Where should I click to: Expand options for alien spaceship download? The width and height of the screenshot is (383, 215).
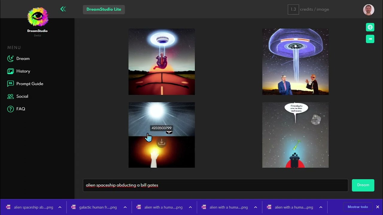point(60,207)
